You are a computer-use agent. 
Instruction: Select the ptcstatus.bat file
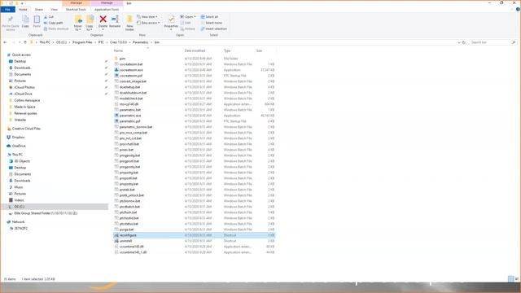194,224
